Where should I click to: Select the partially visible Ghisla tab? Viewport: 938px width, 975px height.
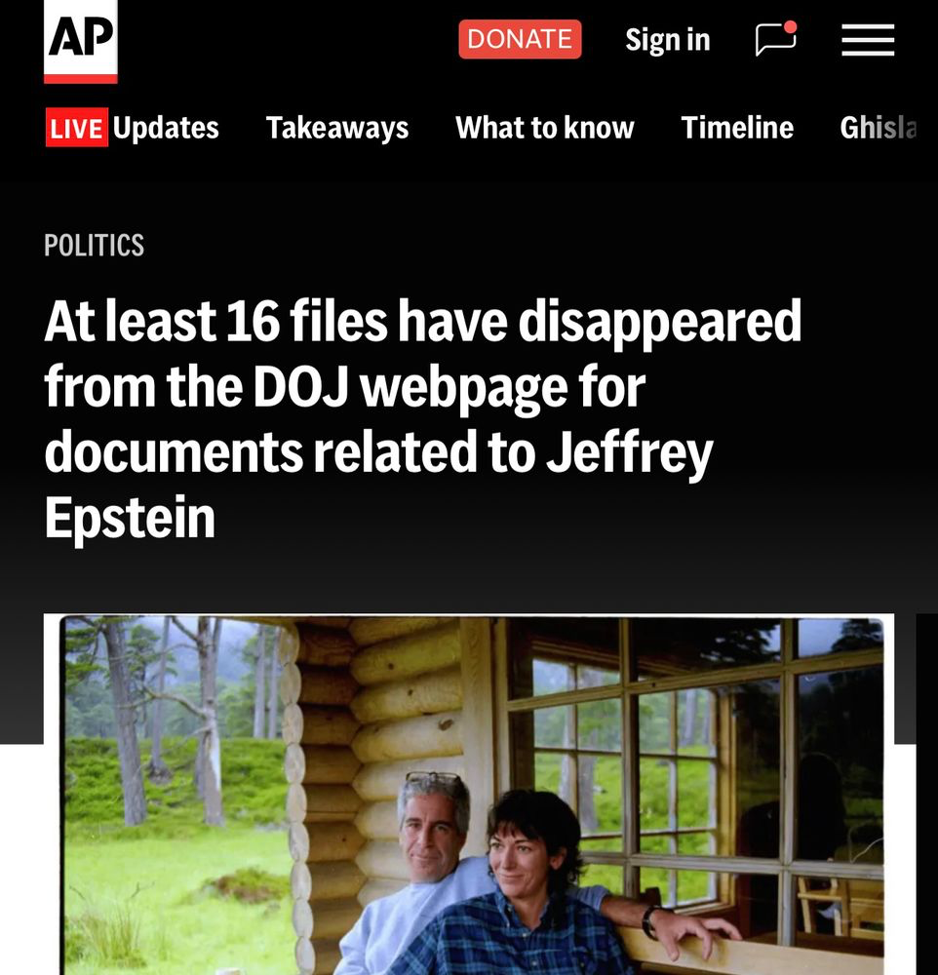coord(879,128)
